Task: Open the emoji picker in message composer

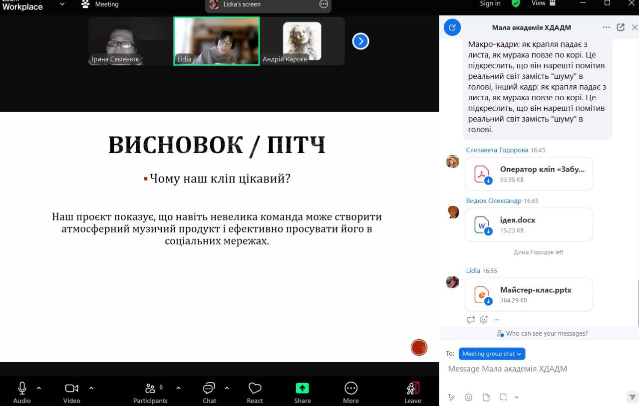Action: click(468, 397)
